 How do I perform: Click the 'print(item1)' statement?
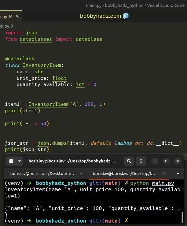(23, 111)
